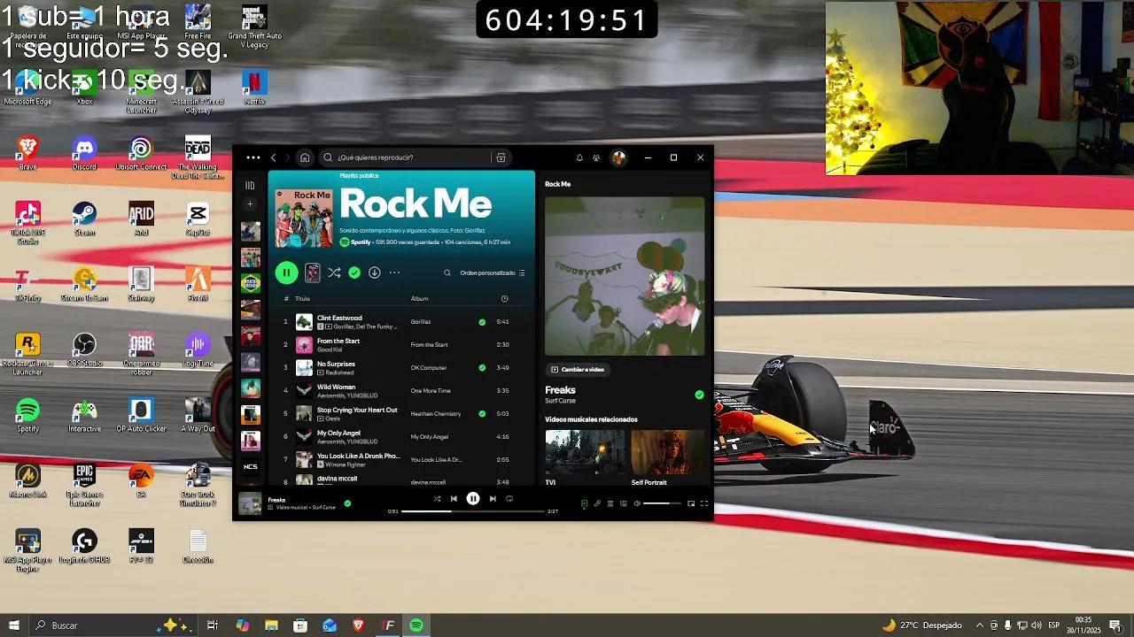Toggle liked checkmark on Clint Eastwood row
This screenshot has width=1134, height=637.
tap(482, 322)
